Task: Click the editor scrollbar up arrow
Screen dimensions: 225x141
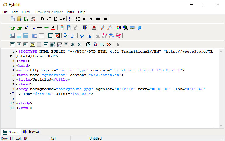Action: click(221, 52)
